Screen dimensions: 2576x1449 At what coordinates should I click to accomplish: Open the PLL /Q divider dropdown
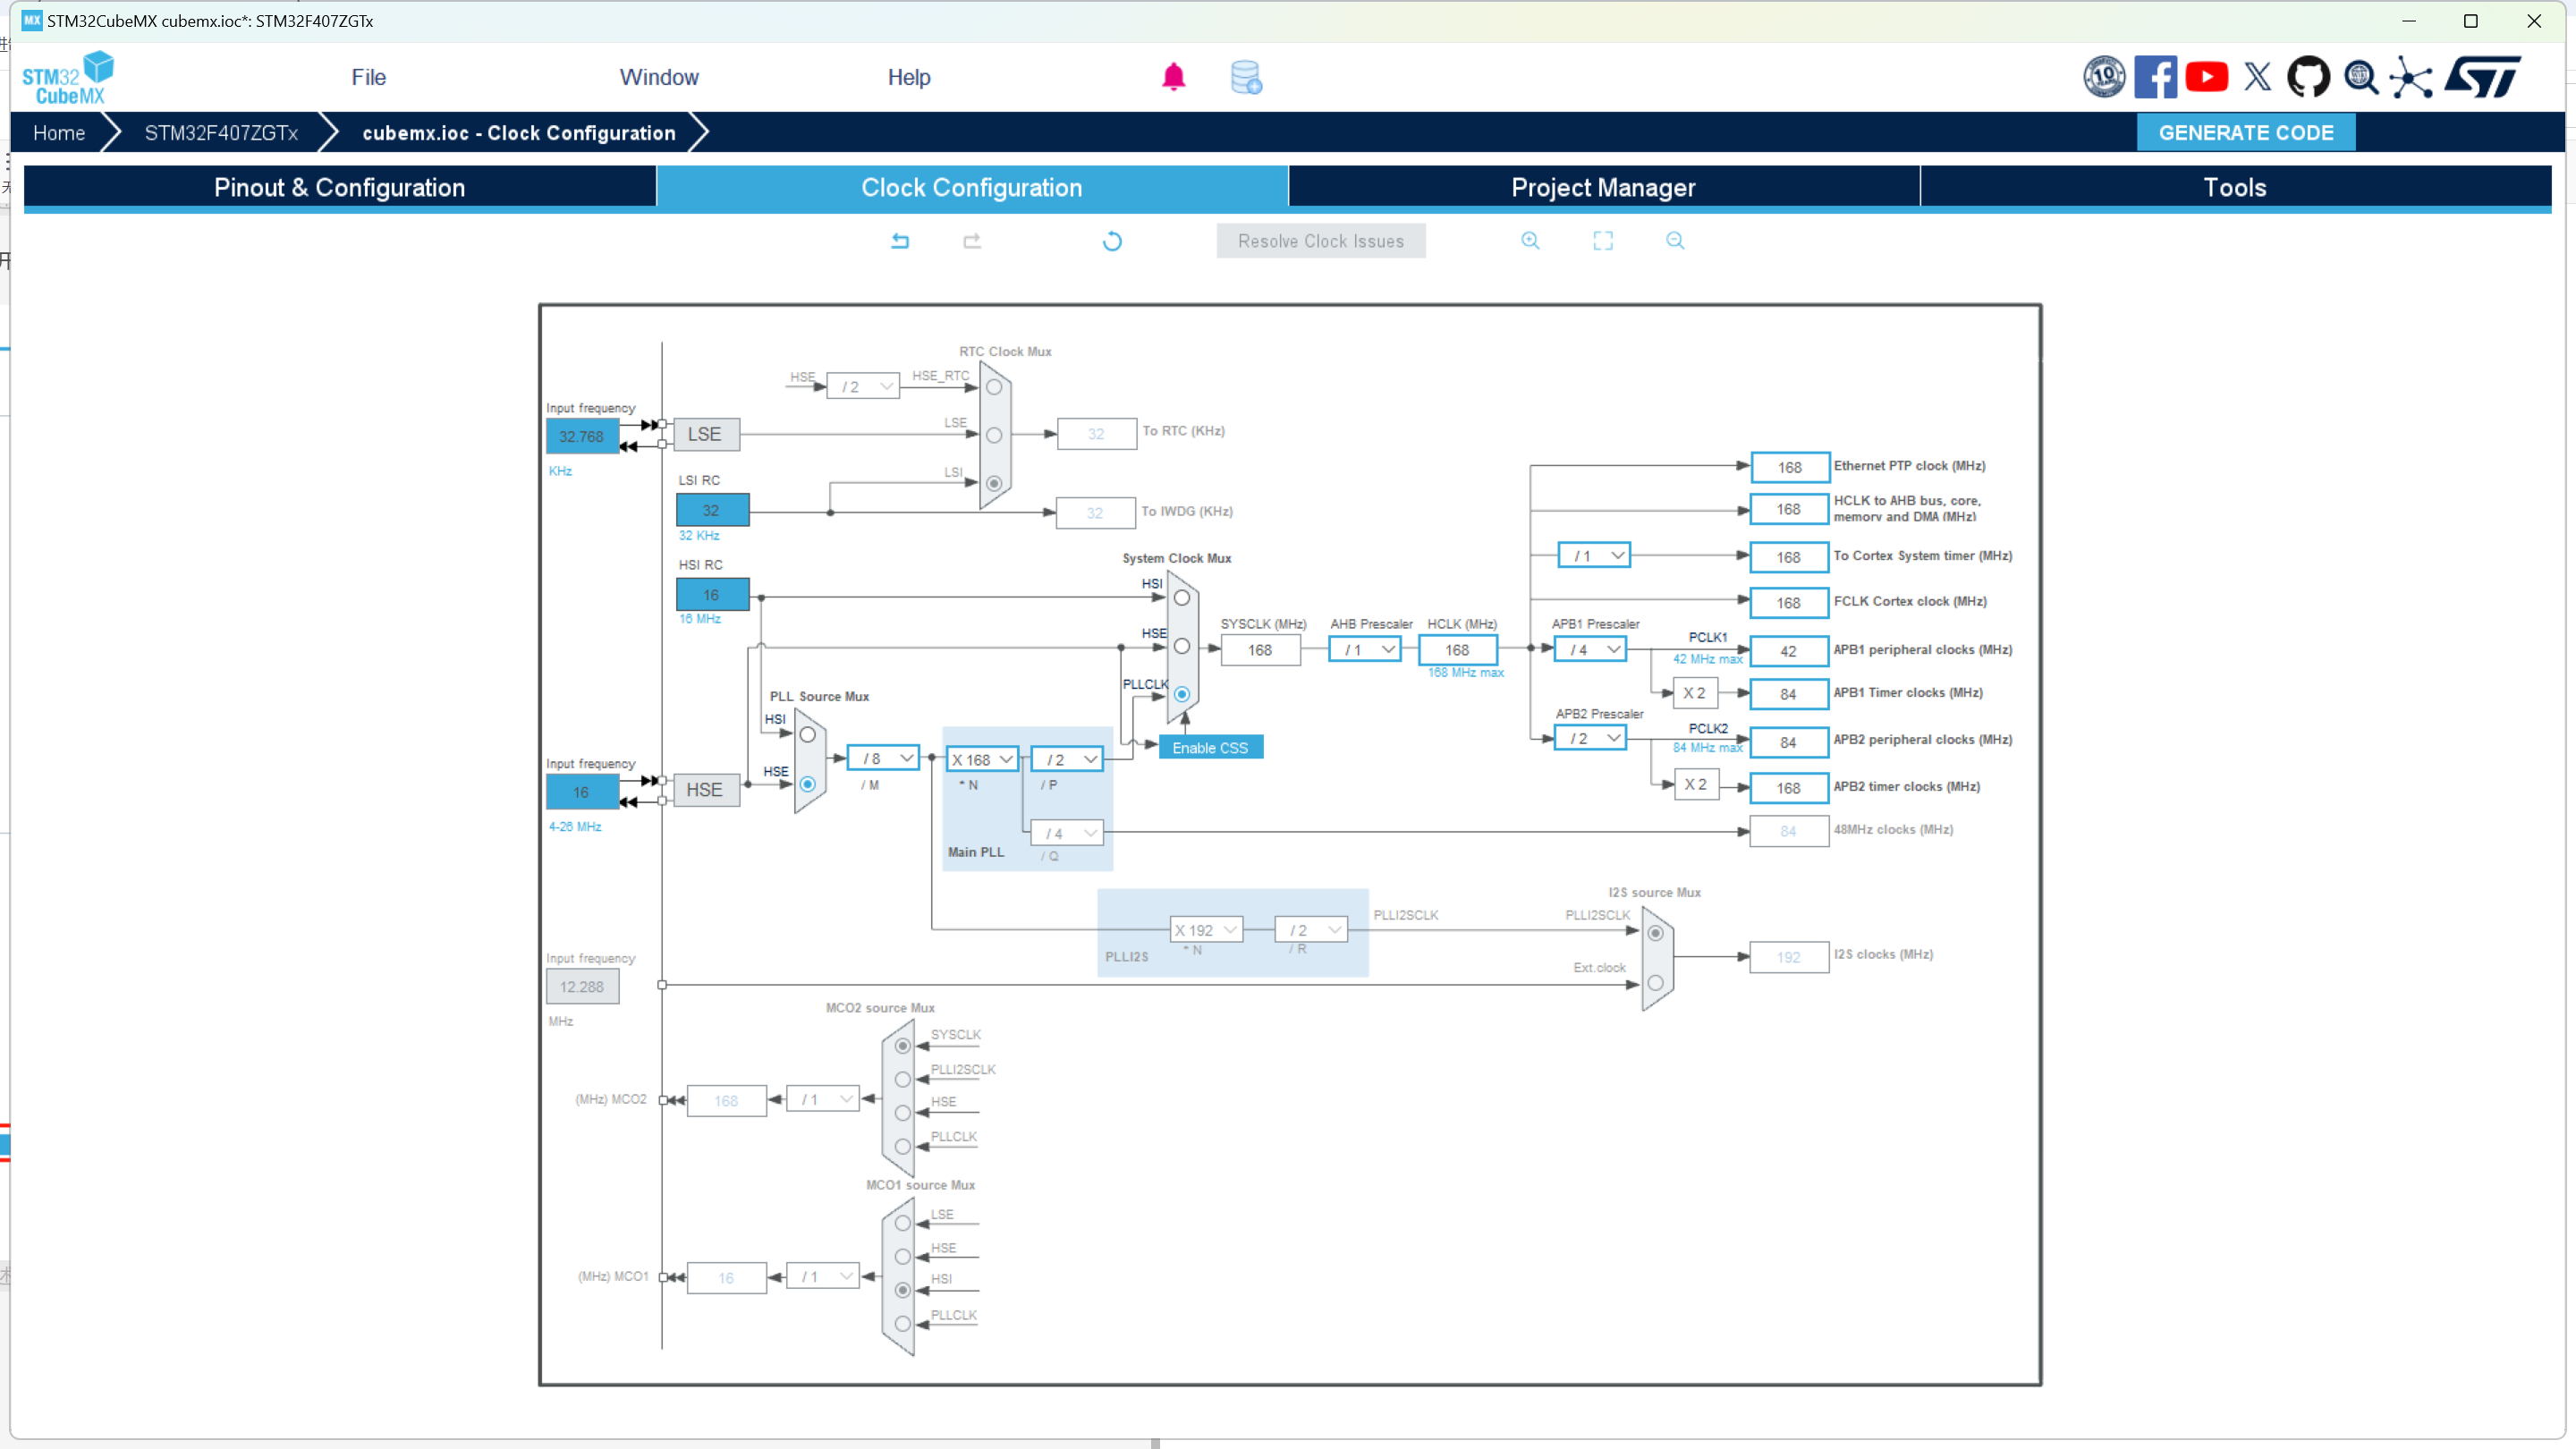click(1067, 832)
